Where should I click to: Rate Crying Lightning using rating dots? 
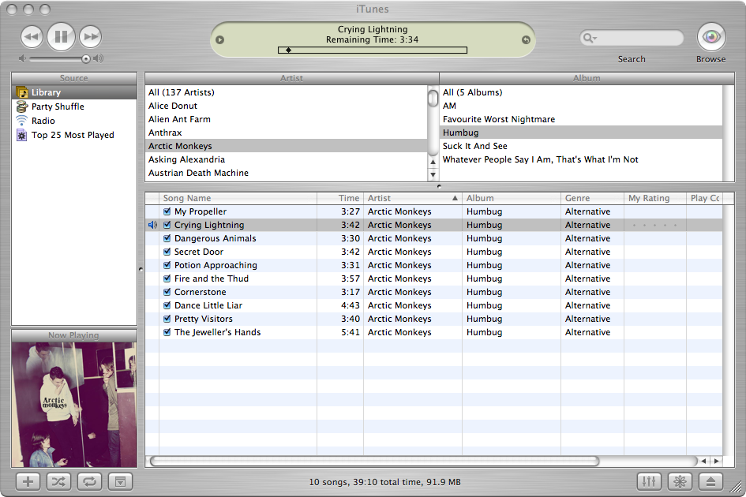point(654,225)
